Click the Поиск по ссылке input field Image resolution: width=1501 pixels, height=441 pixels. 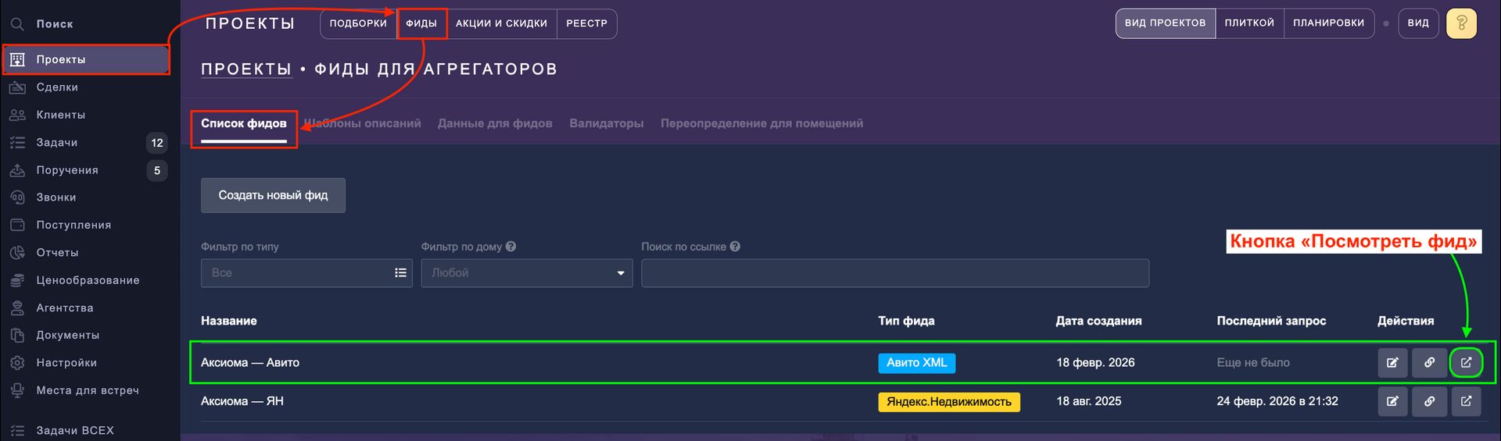coord(894,273)
